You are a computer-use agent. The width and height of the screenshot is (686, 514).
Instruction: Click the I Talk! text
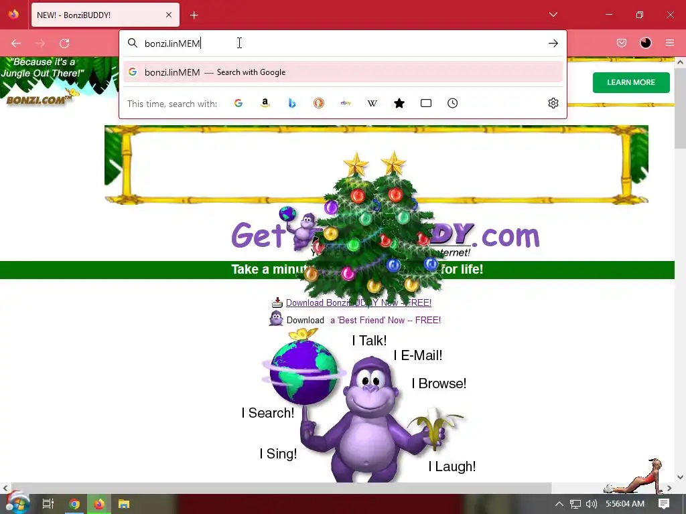[x=369, y=341]
